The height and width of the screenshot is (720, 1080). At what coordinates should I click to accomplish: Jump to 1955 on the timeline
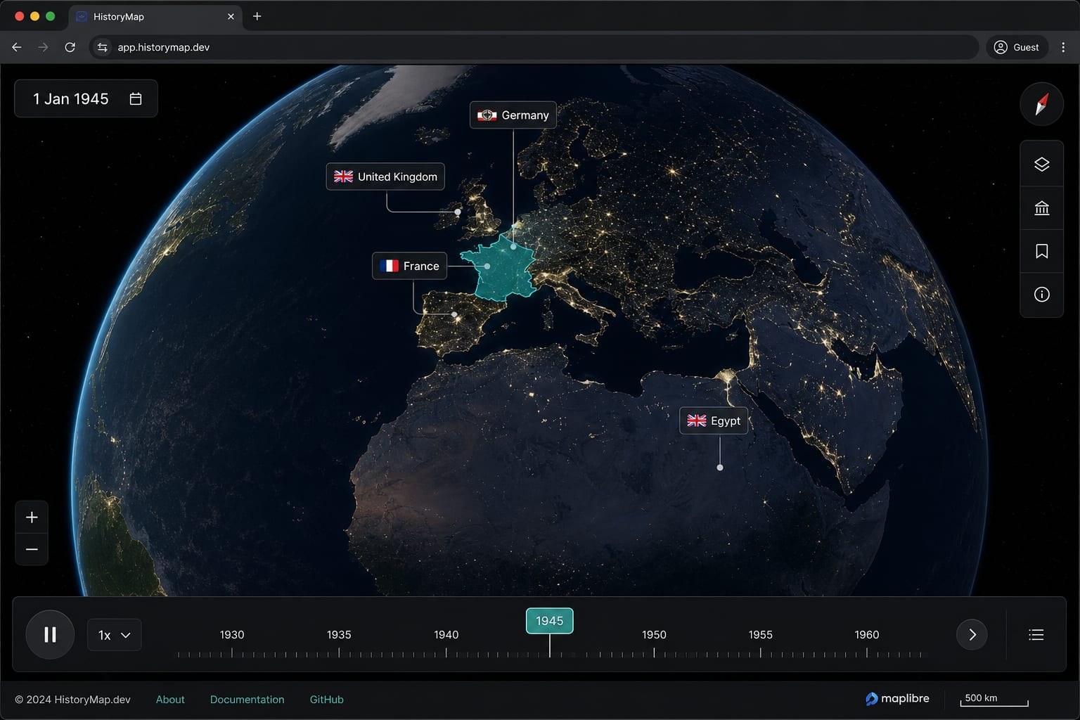(760, 635)
